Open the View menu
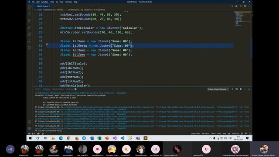Screen dimensions: 279x157 click(x=52, y=2)
